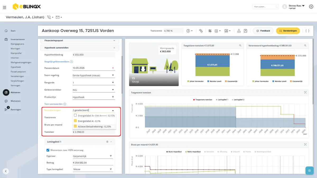Expand the Financieringsopzet section
Viewport: 317px width, 178px height.
[80, 41]
